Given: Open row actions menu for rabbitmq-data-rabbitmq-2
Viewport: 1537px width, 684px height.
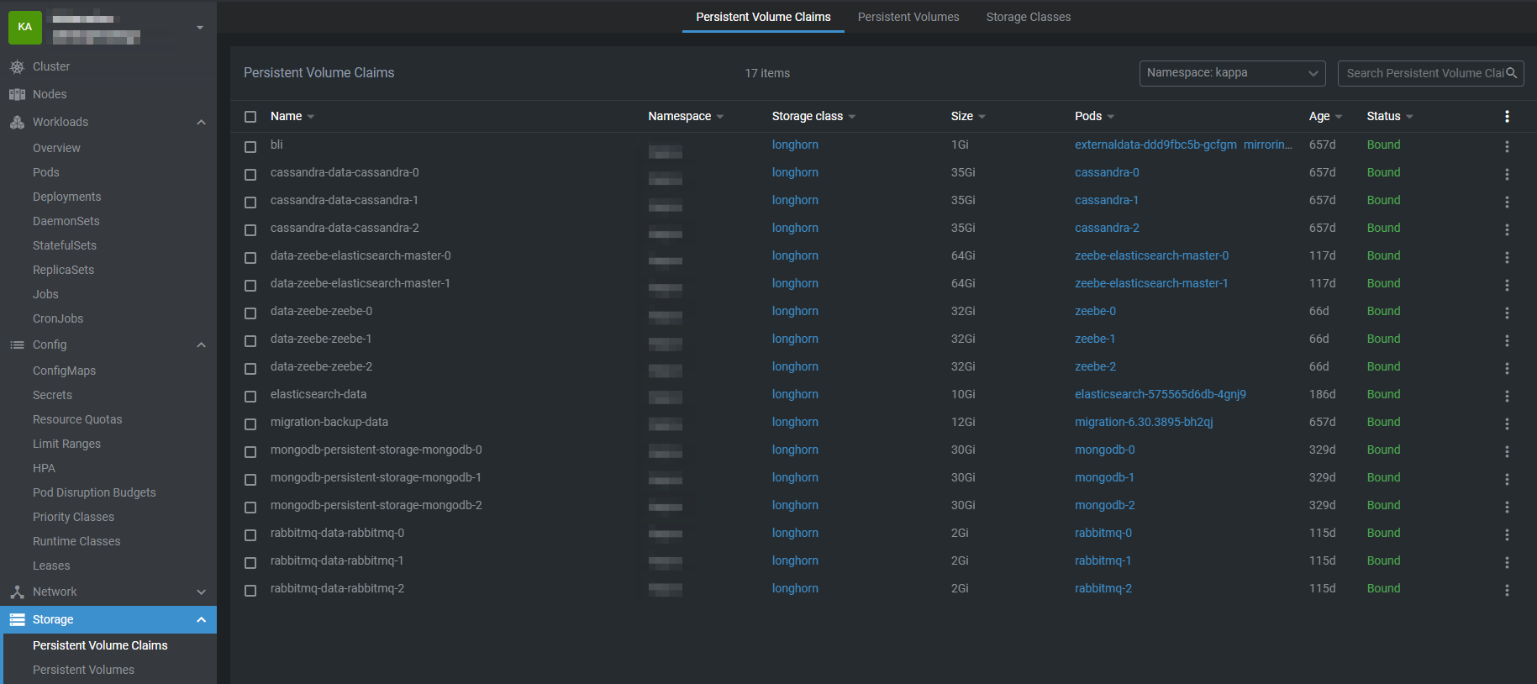Looking at the screenshot, I should (x=1507, y=590).
